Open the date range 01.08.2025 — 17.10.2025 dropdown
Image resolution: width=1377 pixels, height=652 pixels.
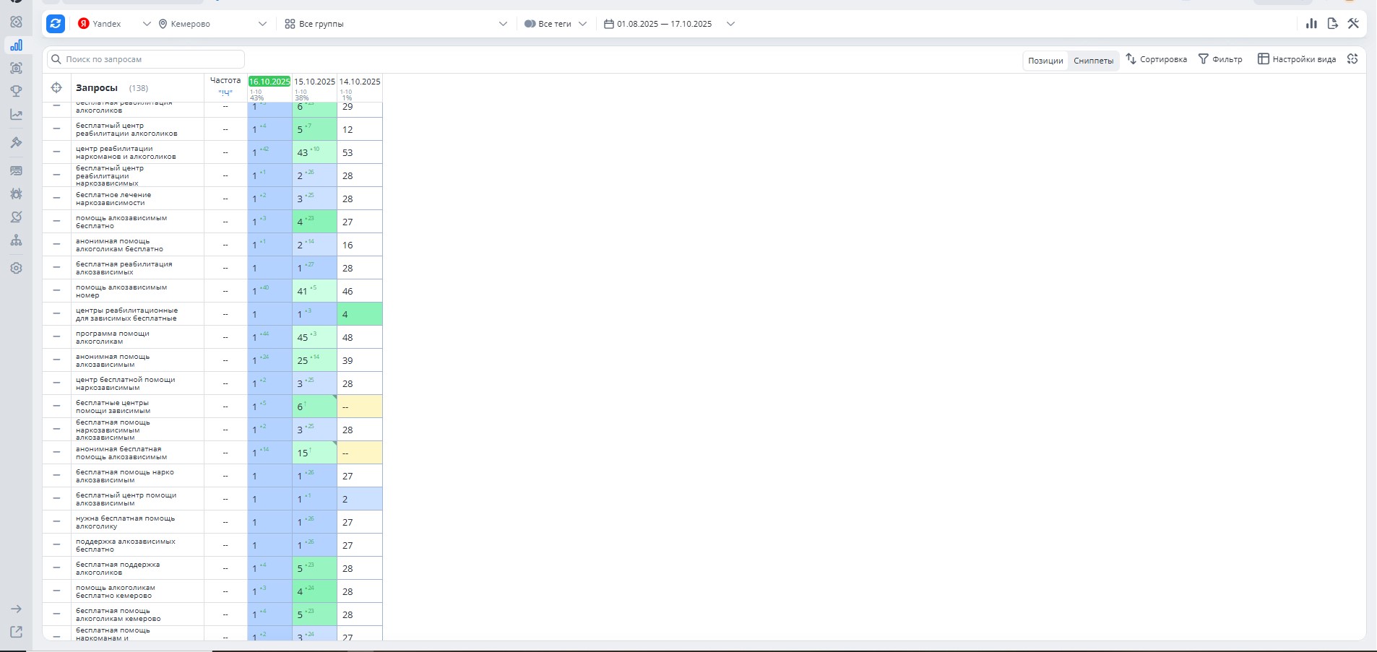coord(669,24)
